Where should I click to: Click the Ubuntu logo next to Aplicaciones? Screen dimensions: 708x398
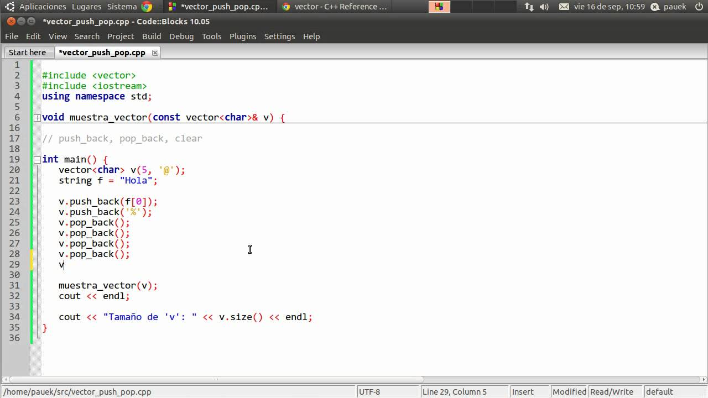coord(9,7)
